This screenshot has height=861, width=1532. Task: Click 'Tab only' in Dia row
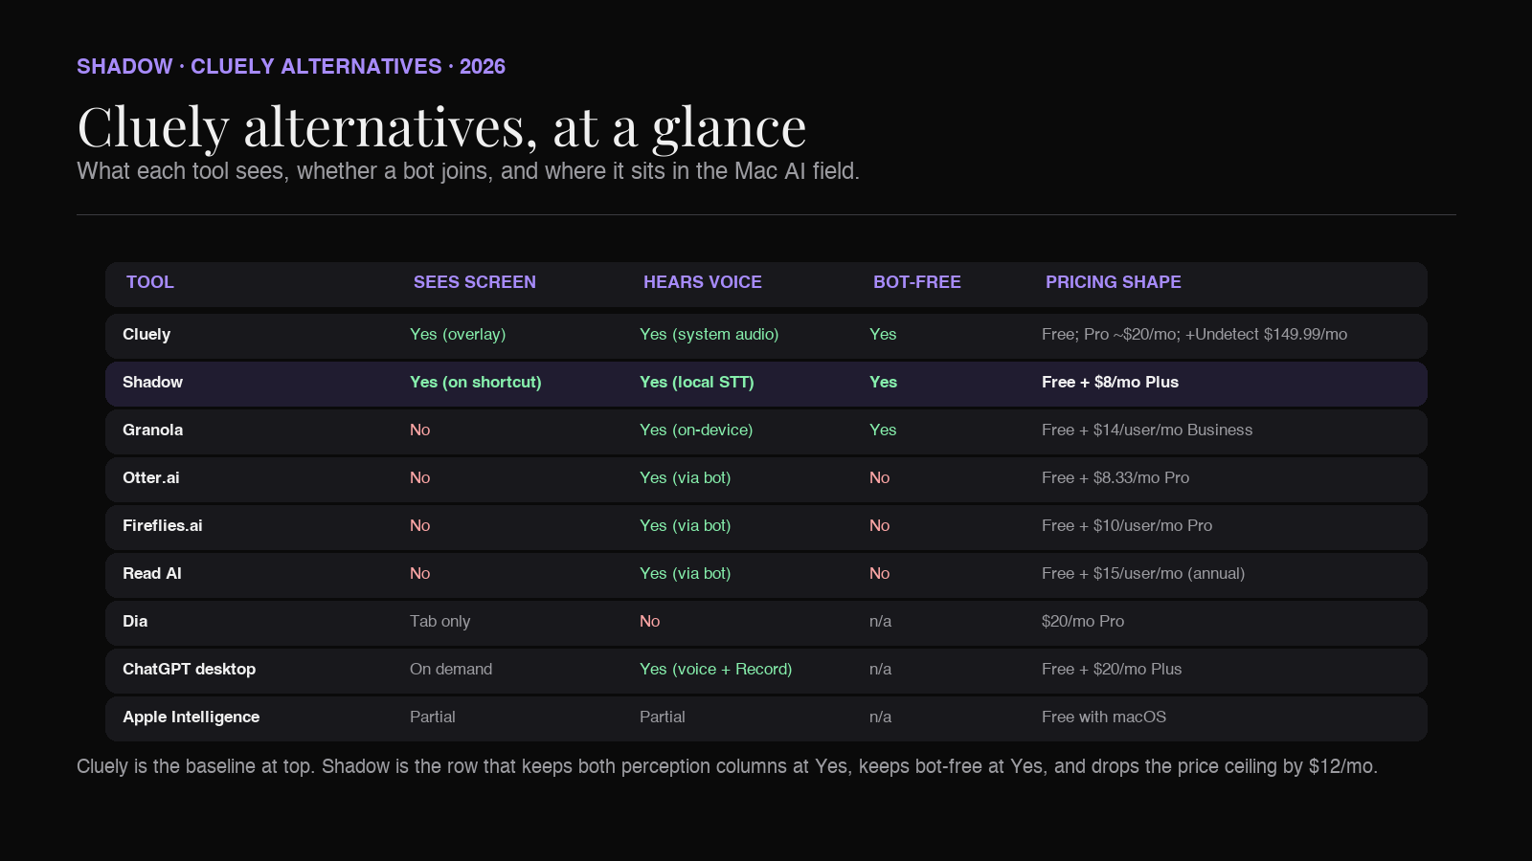(440, 622)
